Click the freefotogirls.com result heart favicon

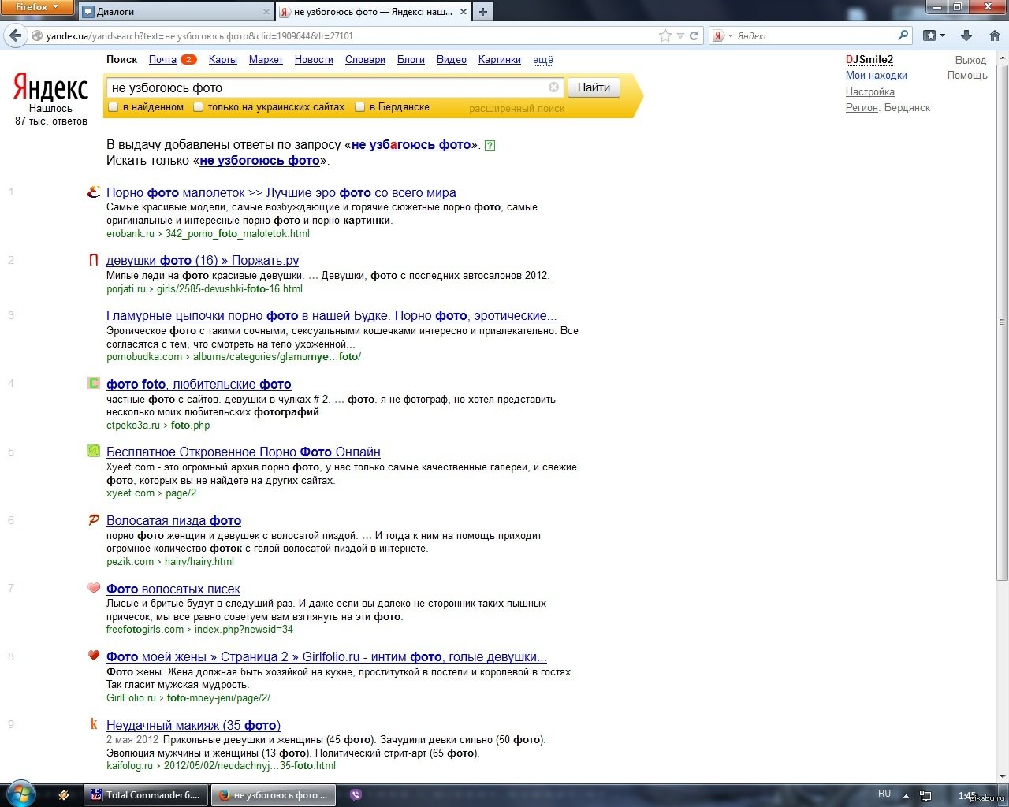coord(94,588)
